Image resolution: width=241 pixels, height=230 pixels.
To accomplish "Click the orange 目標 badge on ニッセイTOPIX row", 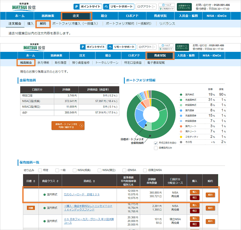I will 31,208.
